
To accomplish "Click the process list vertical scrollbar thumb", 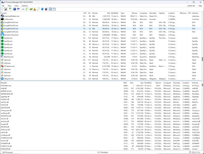I will (x=202, y=59).
